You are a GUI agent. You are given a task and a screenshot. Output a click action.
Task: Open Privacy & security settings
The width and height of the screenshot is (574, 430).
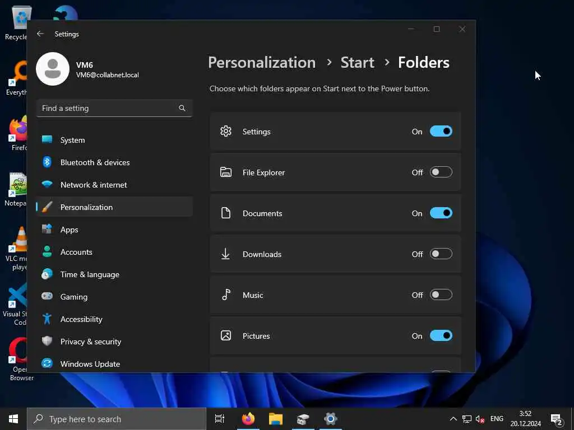coord(114,342)
